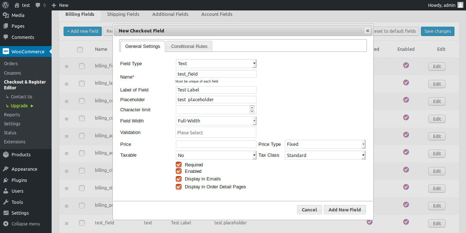Select the billing_fi row checkbox
The image size is (466, 233).
[x=82, y=66]
